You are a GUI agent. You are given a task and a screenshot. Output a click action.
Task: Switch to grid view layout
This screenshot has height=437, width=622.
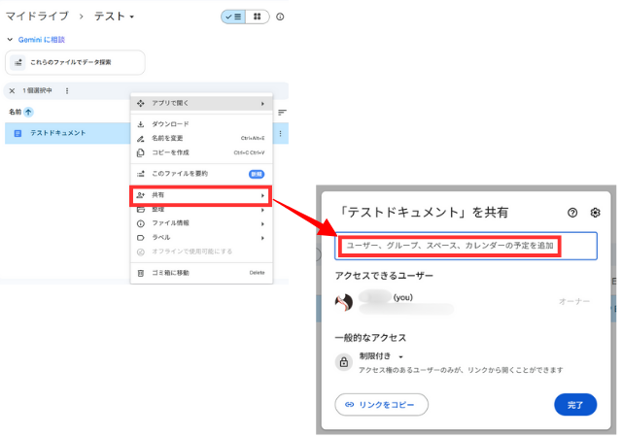257,17
